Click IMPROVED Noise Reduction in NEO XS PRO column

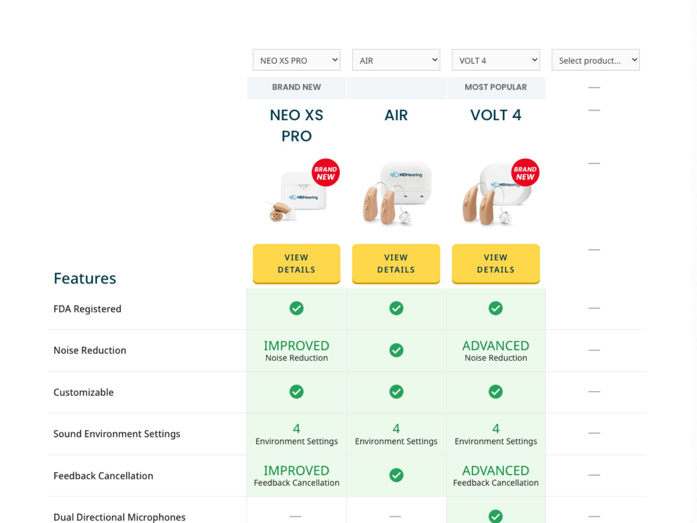click(297, 351)
